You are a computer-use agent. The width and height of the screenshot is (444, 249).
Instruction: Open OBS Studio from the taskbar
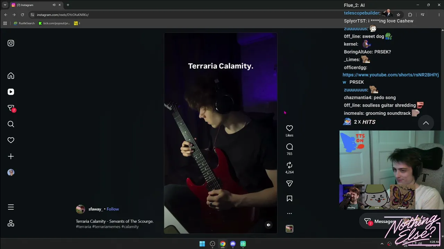click(212, 244)
